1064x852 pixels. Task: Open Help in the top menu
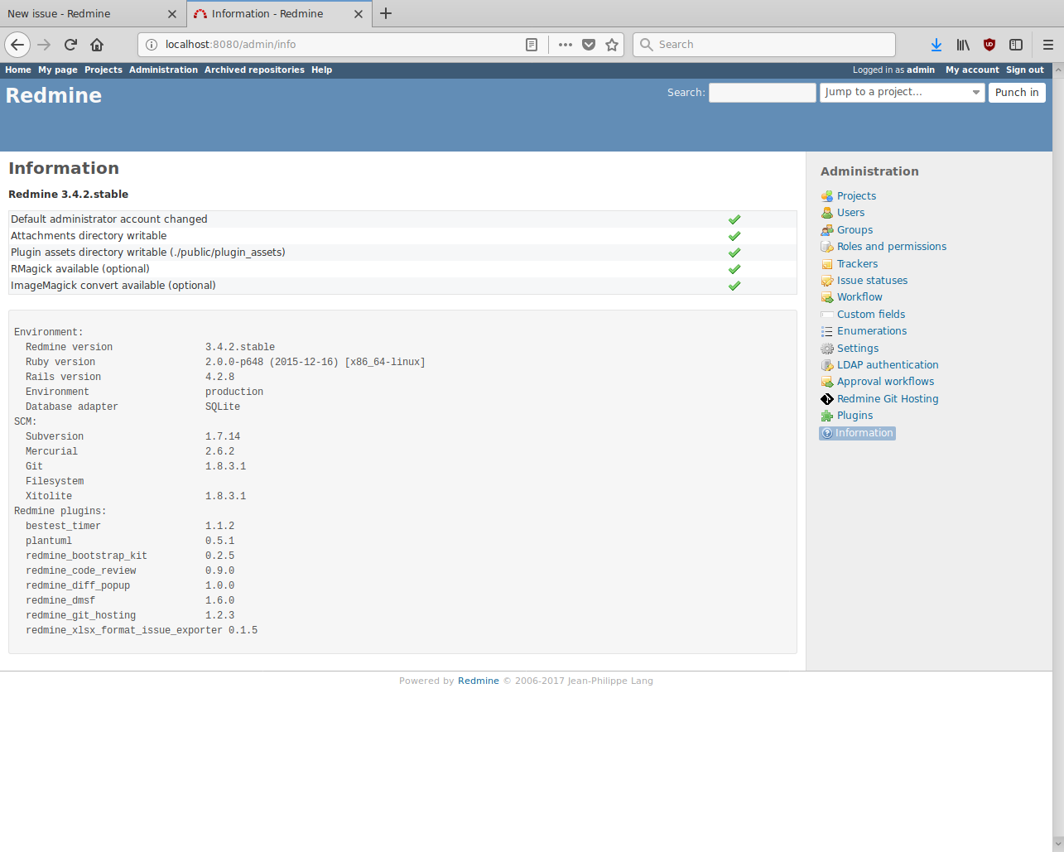coord(321,70)
